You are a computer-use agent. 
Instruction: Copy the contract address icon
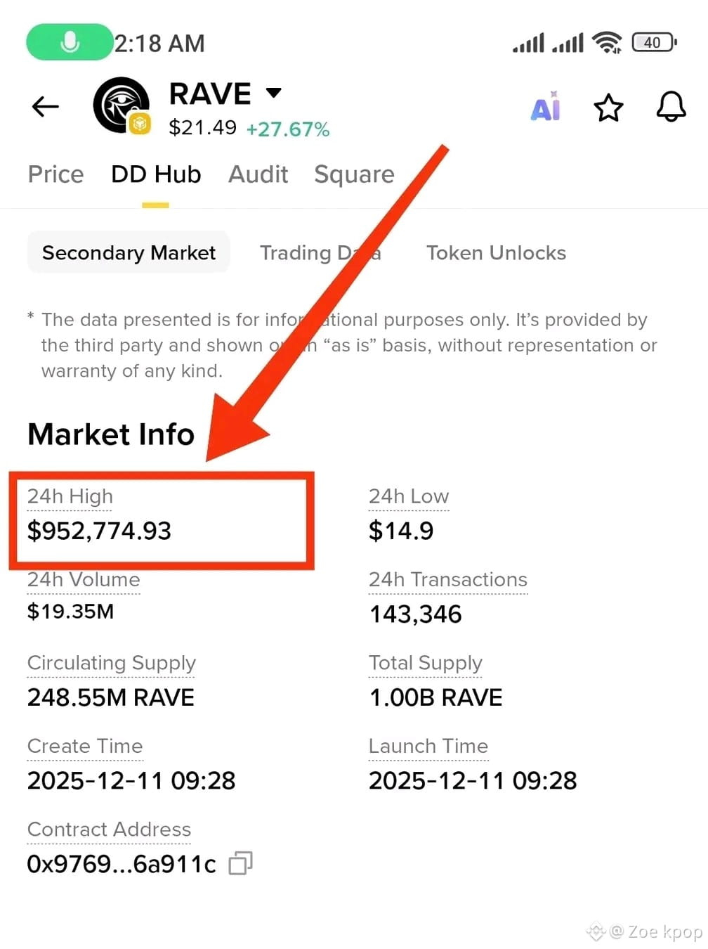tap(240, 863)
